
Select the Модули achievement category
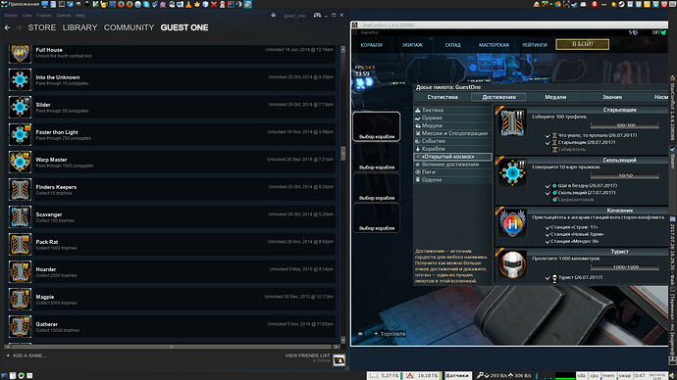(x=452, y=125)
